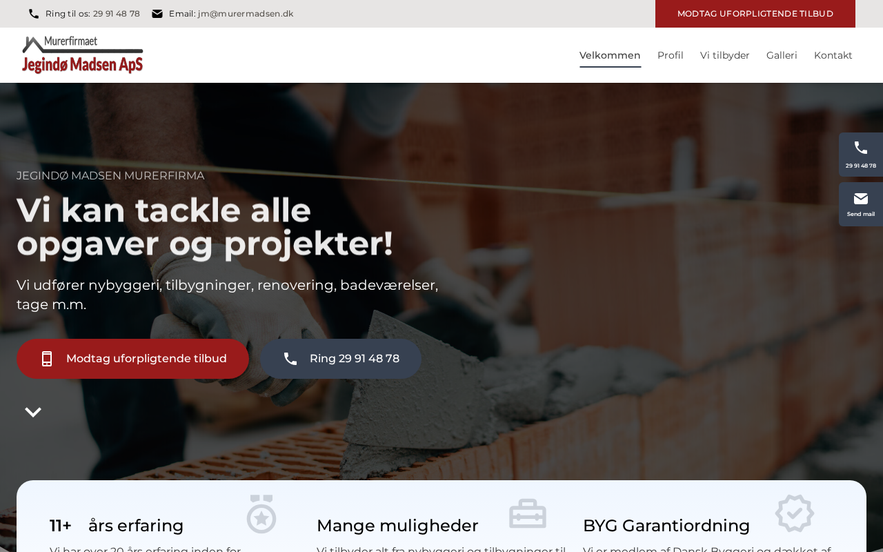Click the down chevron below hero buttons
This screenshot has width=883, height=552.
point(33,412)
